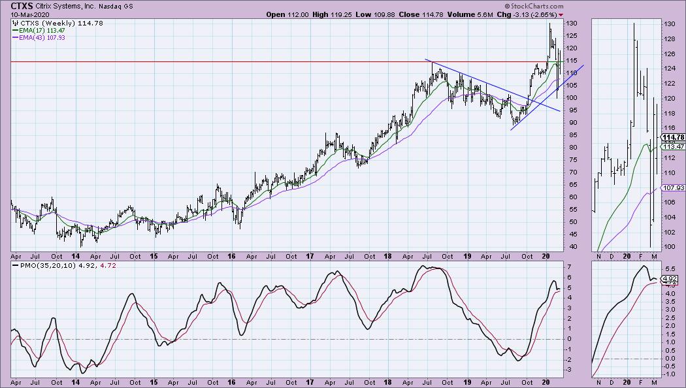Click the 7 label on the main PMO axis
Image resolution: width=686 pixels, height=388 pixels.
tap(570, 267)
